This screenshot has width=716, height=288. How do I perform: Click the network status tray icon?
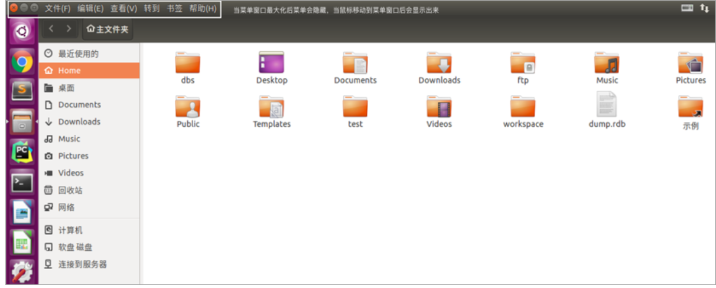pos(704,8)
